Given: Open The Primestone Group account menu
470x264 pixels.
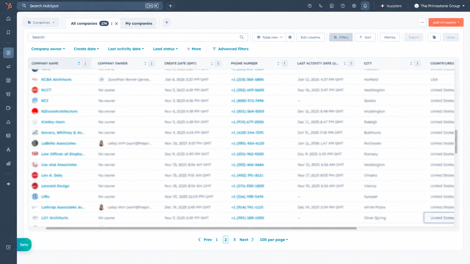Looking at the screenshot, I should (440, 6).
